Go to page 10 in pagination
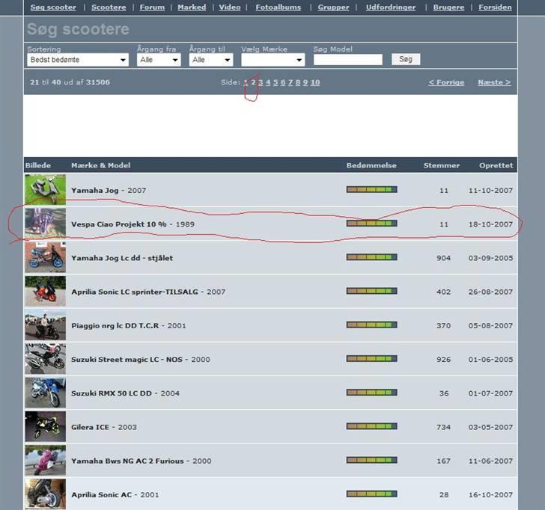Viewport: 545px width, 510px height. point(315,82)
